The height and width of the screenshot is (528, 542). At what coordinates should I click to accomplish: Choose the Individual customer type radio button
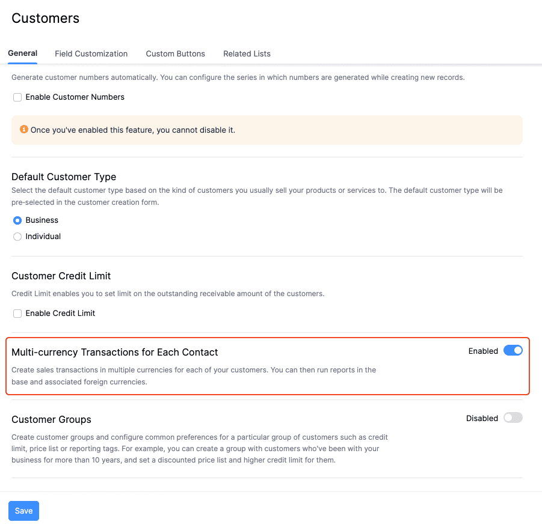[x=17, y=237]
